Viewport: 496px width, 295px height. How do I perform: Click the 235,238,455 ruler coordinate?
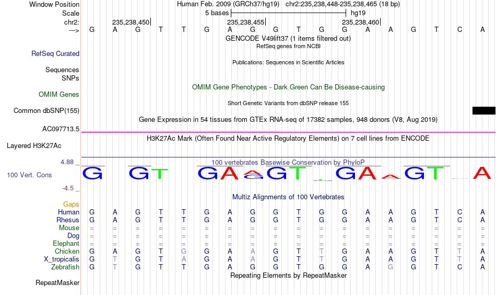[245, 22]
